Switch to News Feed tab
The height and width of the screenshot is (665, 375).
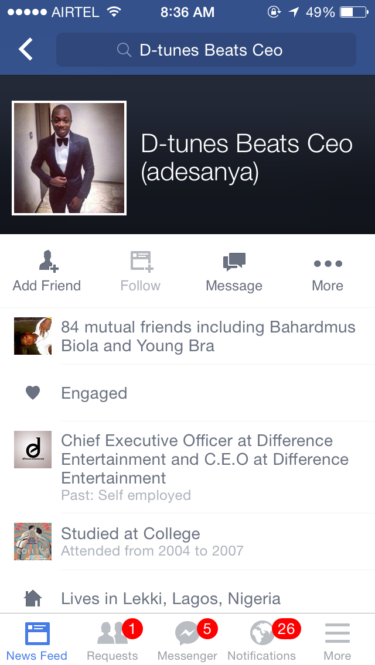37,640
